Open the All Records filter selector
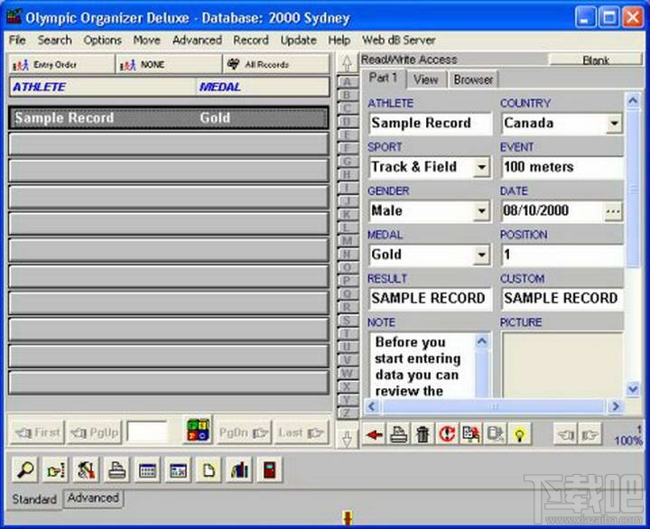This screenshot has height=529, width=650. pos(276,64)
